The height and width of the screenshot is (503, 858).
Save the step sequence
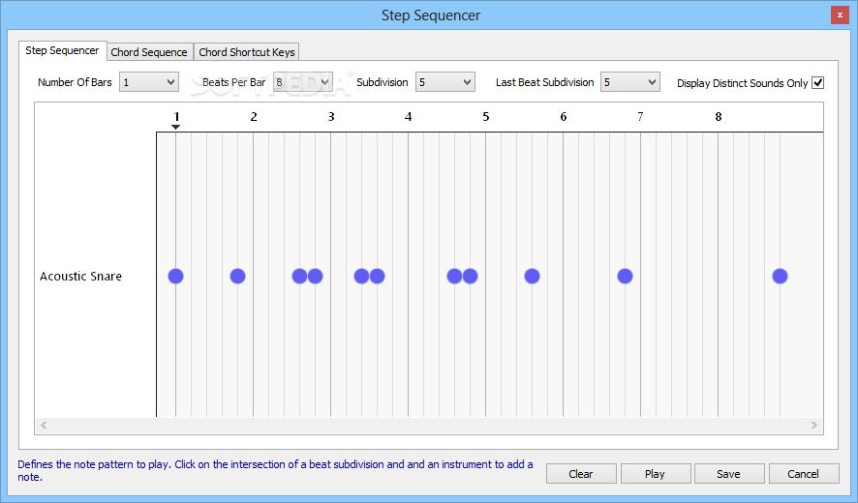(x=729, y=473)
